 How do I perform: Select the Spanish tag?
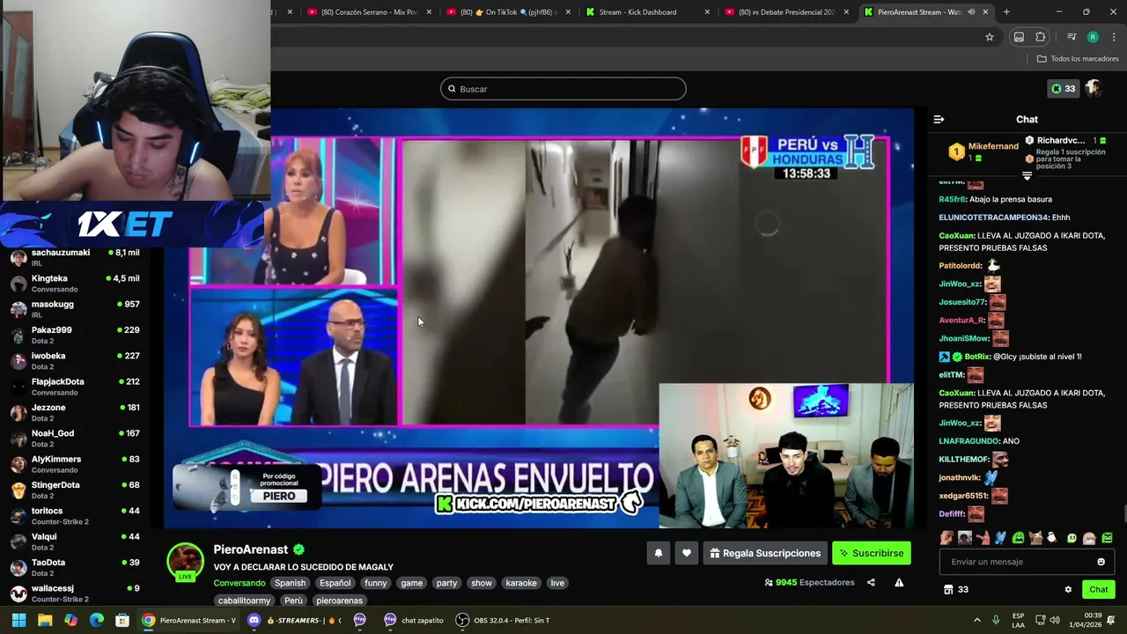click(x=290, y=583)
